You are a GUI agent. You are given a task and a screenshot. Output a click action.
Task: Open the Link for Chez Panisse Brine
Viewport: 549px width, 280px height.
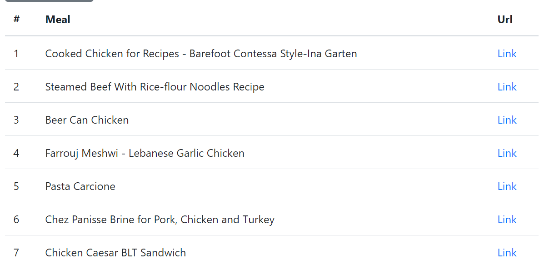tap(507, 220)
